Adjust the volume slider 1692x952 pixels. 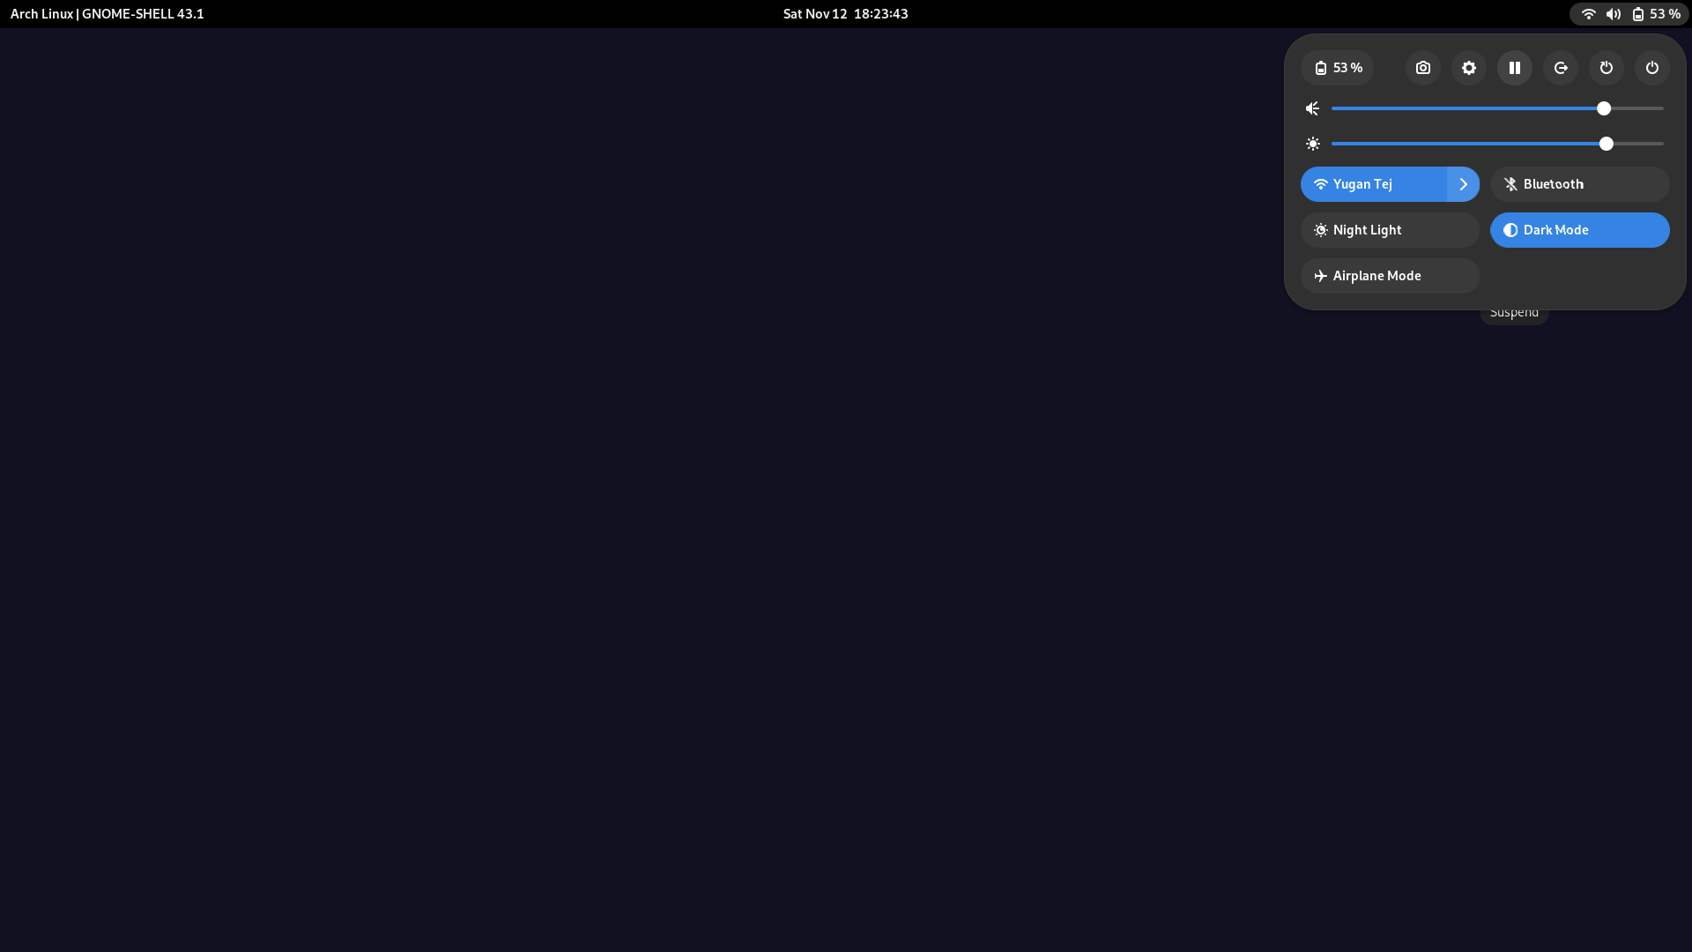[x=1497, y=108]
